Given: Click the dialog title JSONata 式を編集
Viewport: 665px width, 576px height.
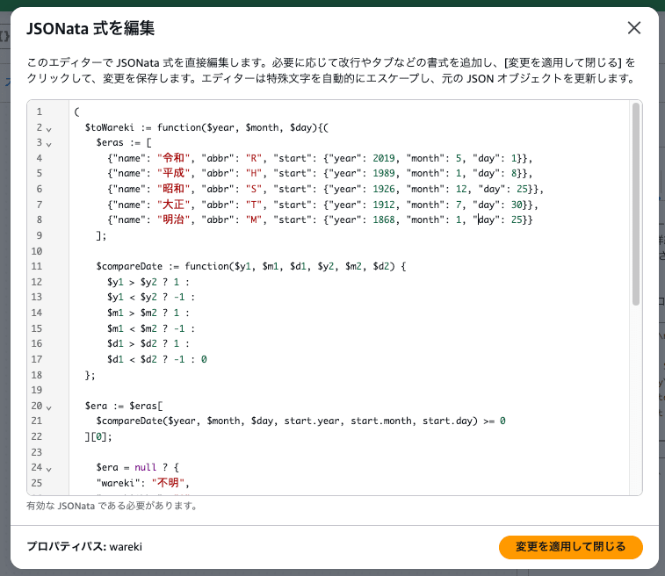Looking at the screenshot, I should coord(90,28).
